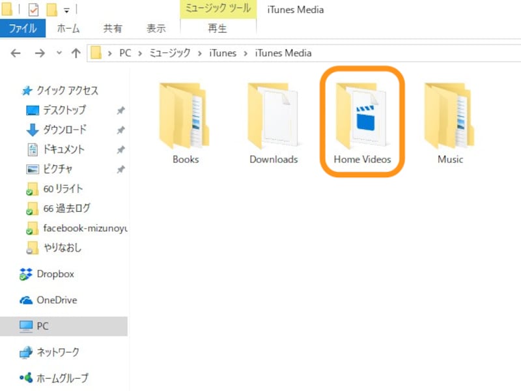521x391 pixels.
Task: Click PC in the breadcrumb path
Action: click(125, 53)
